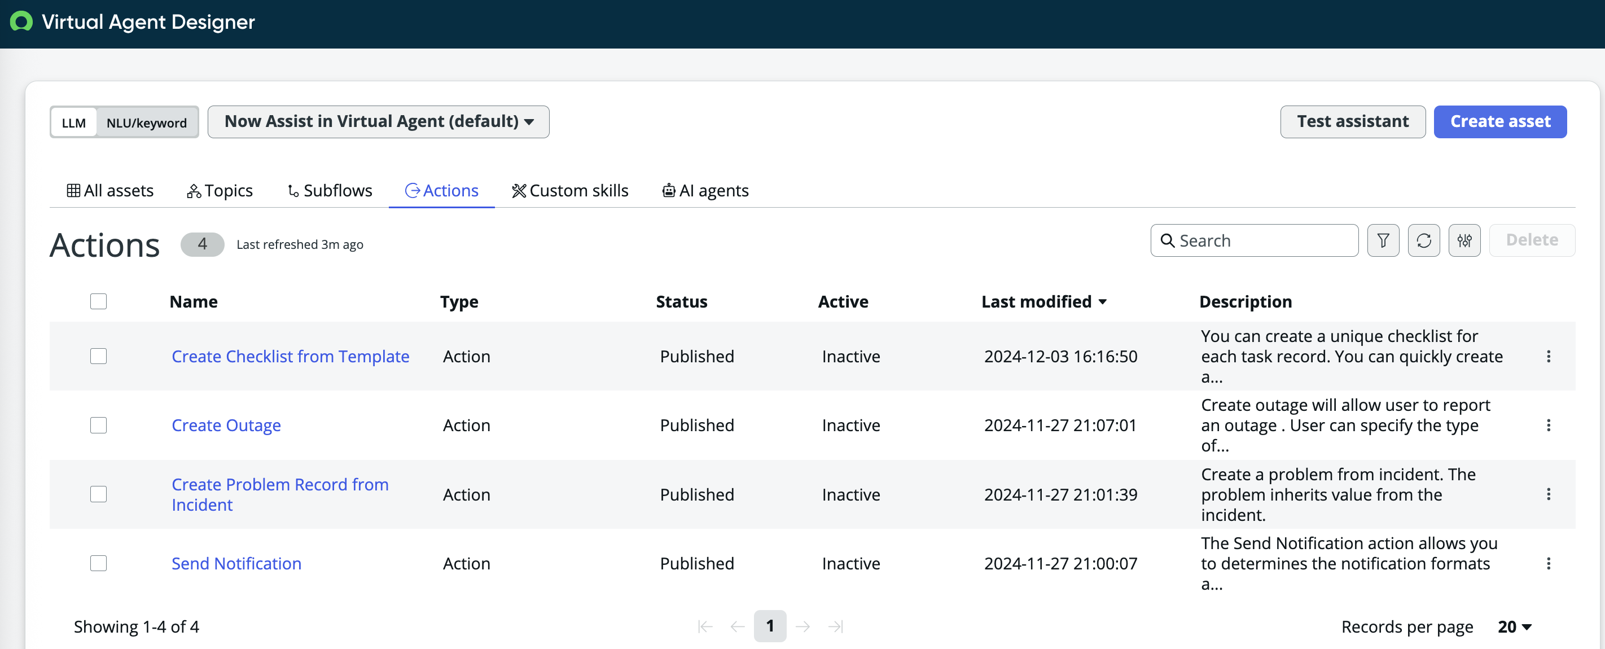This screenshot has height=649, width=1605.
Task: Switch to LLM mode
Action: tap(73, 122)
